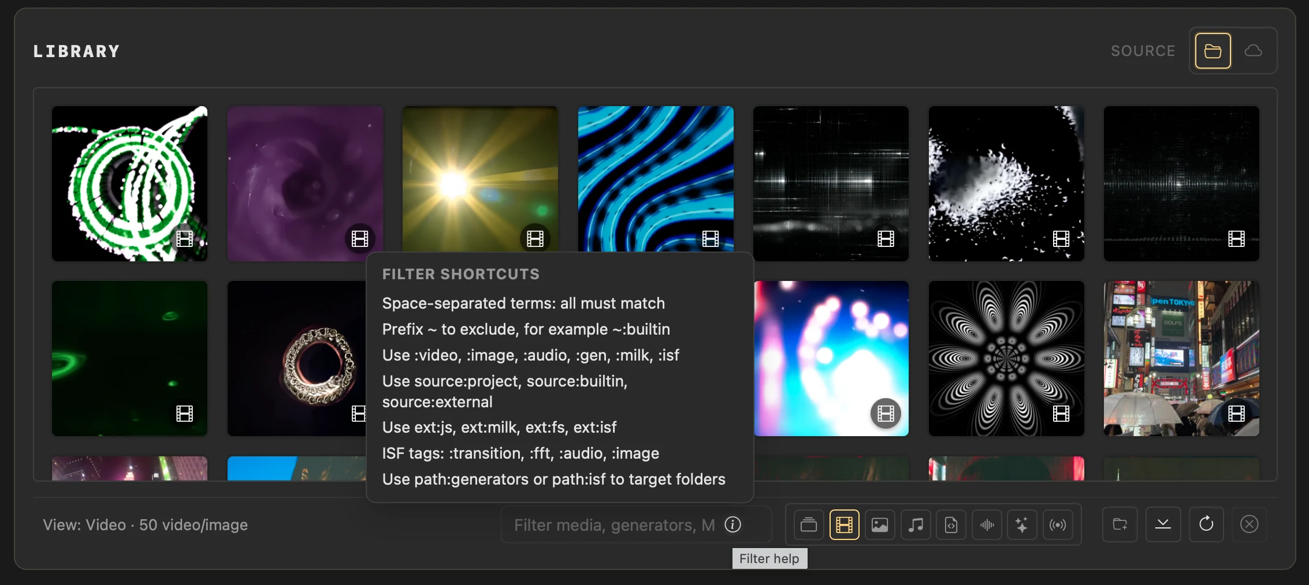1309x585 pixels.
Task: Click the 'Filter help' tooltip label
Action: (769, 558)
